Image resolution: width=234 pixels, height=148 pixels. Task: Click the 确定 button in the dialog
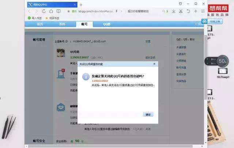tap(148, 114)
